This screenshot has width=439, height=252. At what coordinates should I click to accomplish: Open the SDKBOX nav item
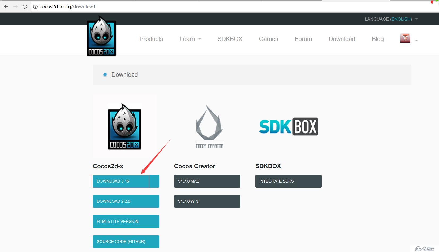point(230,39)
